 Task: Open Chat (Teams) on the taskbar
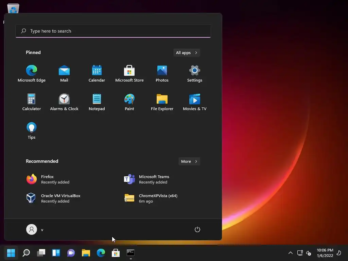pos(71,253)
